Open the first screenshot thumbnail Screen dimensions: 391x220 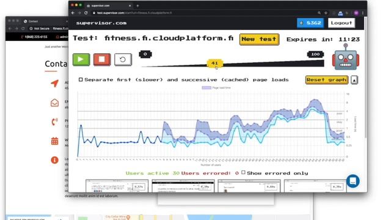117,186
